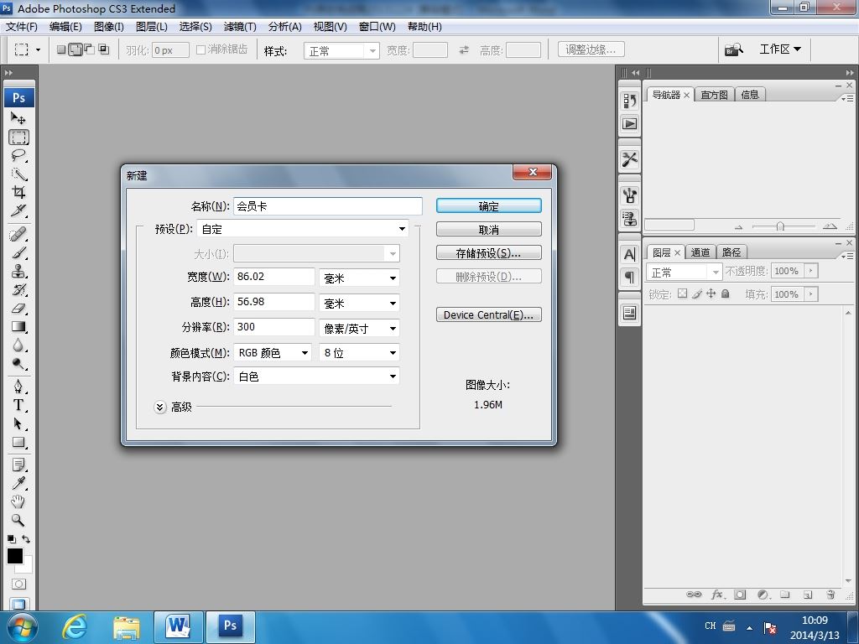Open the Paragraph panel icon
The height and width of the screenshot is (644, 859).
tap(629, 277)
